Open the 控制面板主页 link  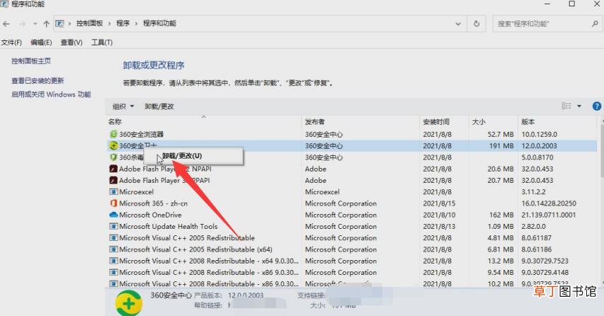(31, 61)
